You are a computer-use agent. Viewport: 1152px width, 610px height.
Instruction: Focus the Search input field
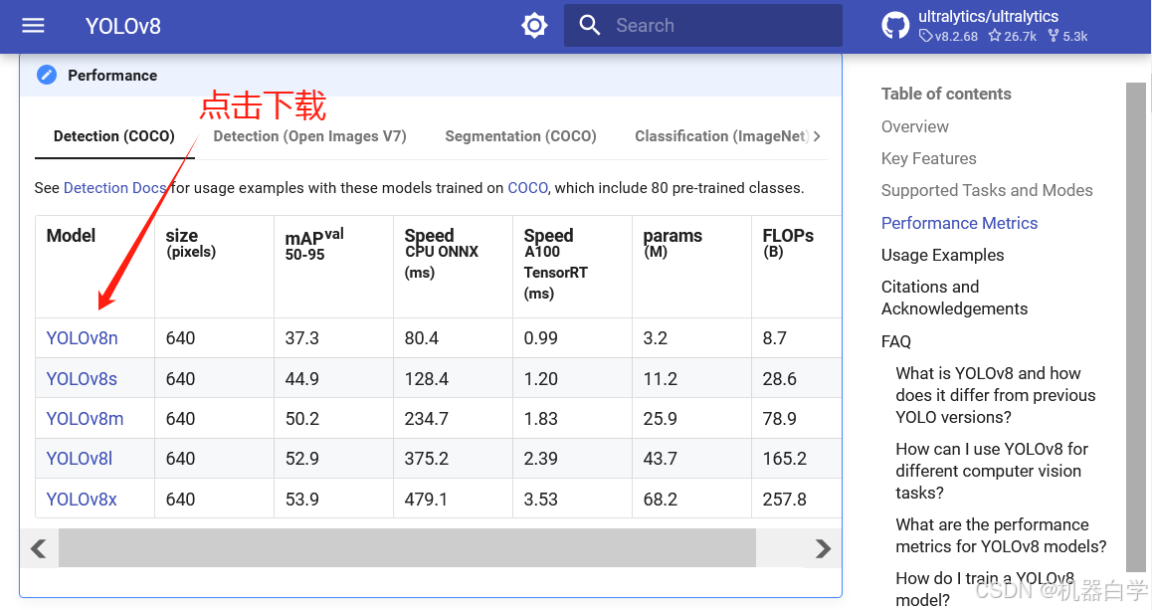pos(703,26)
